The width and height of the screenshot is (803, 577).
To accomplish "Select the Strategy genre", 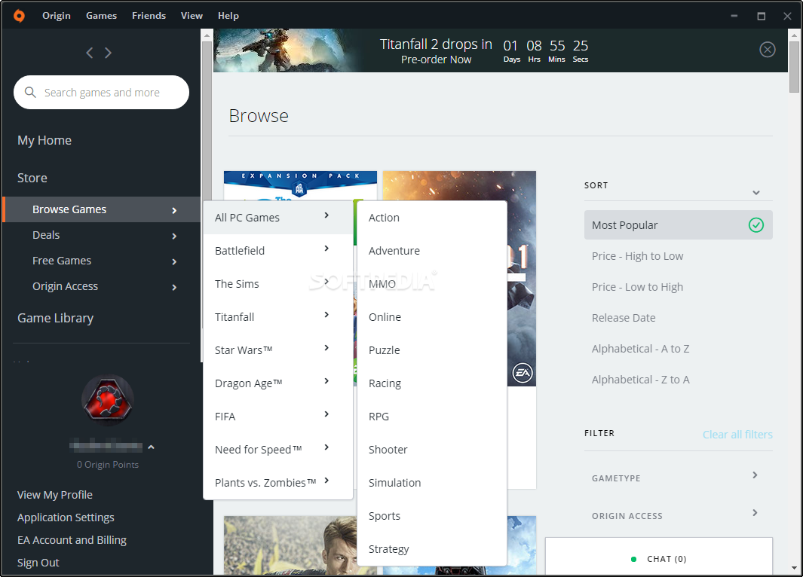I will (432, 549).
